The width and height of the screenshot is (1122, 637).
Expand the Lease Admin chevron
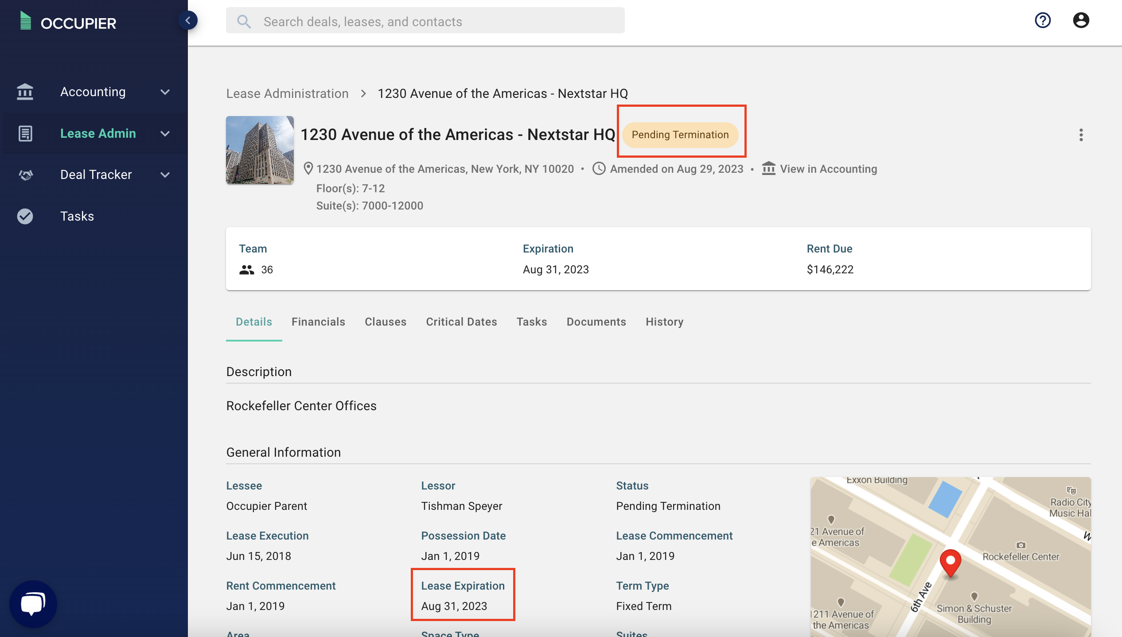pos(165,134)
